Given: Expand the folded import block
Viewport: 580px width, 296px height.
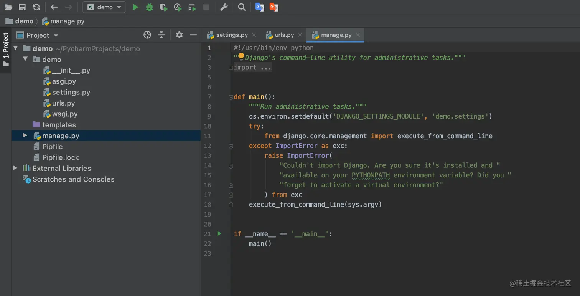Looking at the screenshot, I should [x=231, y=68].
